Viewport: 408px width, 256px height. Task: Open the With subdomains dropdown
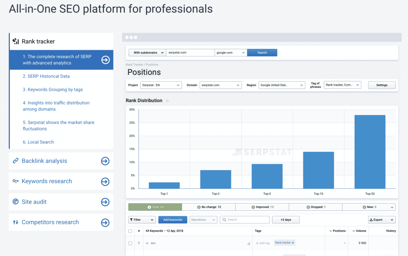click(147, 53)
